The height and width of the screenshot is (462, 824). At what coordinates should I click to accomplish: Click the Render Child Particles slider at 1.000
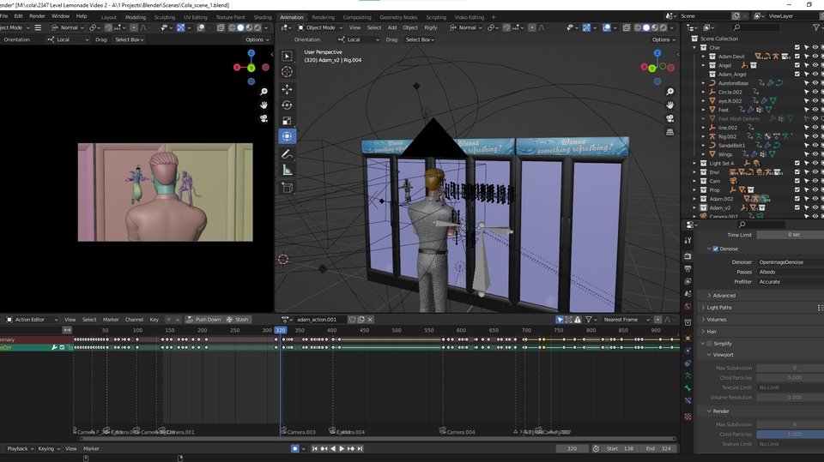point(791,435)
